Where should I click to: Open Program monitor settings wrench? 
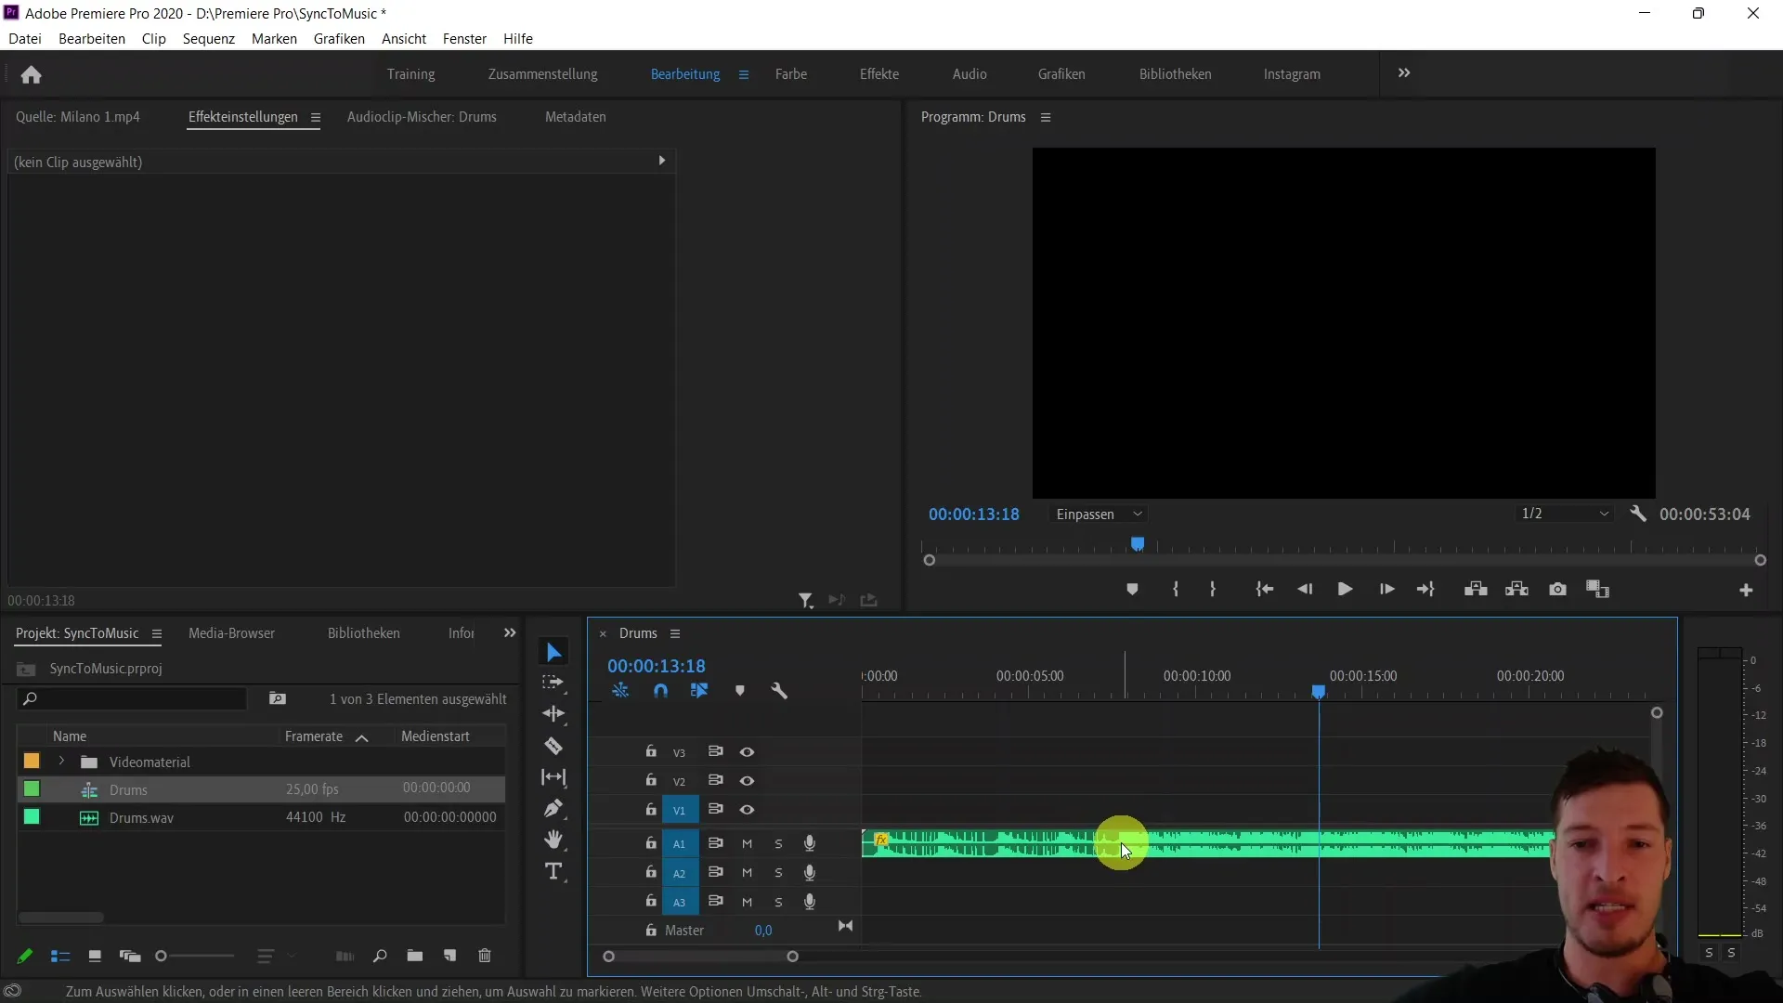1638,514
